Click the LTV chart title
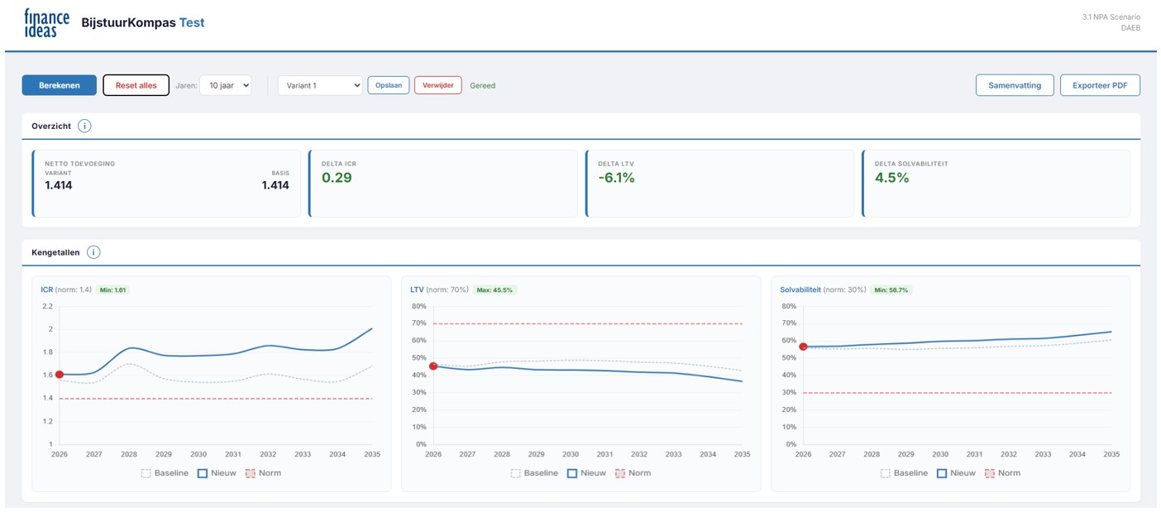 (x=417, y=289)
